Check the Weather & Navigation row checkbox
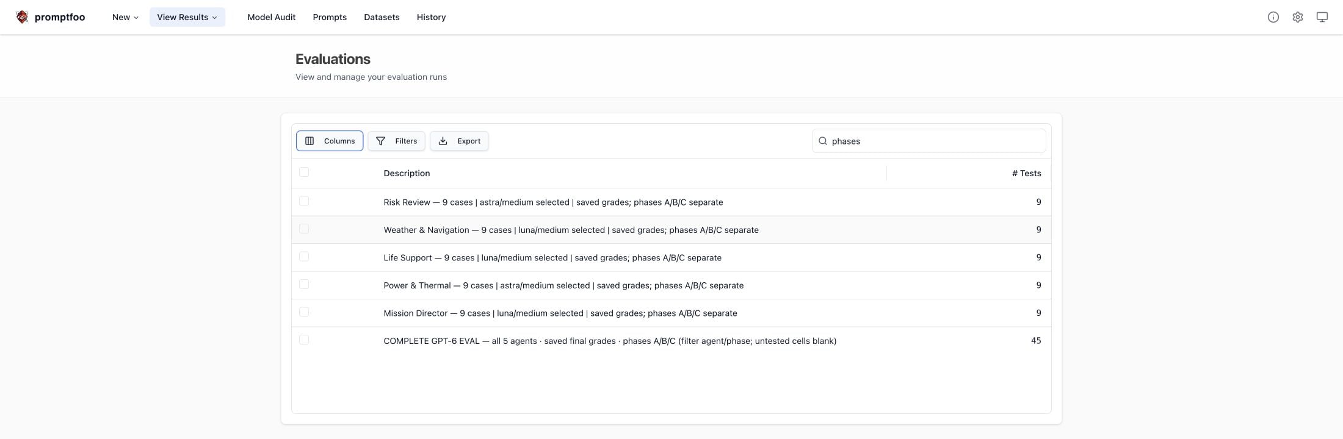The height and width of the screenshot is (439, 1343). tap(304, 229)
